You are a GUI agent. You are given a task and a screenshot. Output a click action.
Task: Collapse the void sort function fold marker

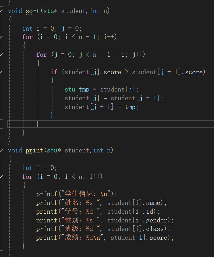[1, 11]
